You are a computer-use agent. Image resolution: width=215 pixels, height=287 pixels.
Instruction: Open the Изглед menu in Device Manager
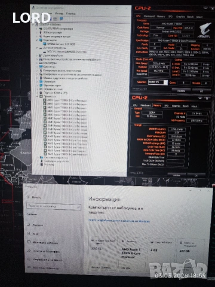click(x=59, y=14)
